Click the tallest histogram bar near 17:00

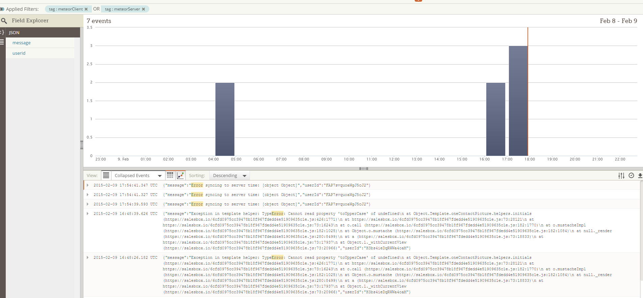[x=518, y=101]
